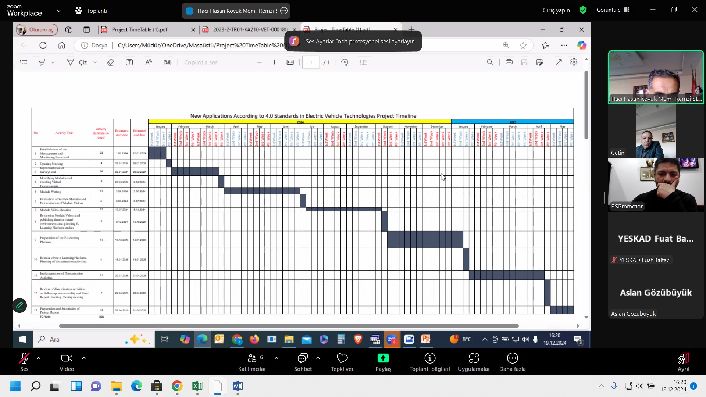This screenshot has height=397, width=706.
Task: Click the Ses Ayarları link in notification
Action: (x=320, y=42)
